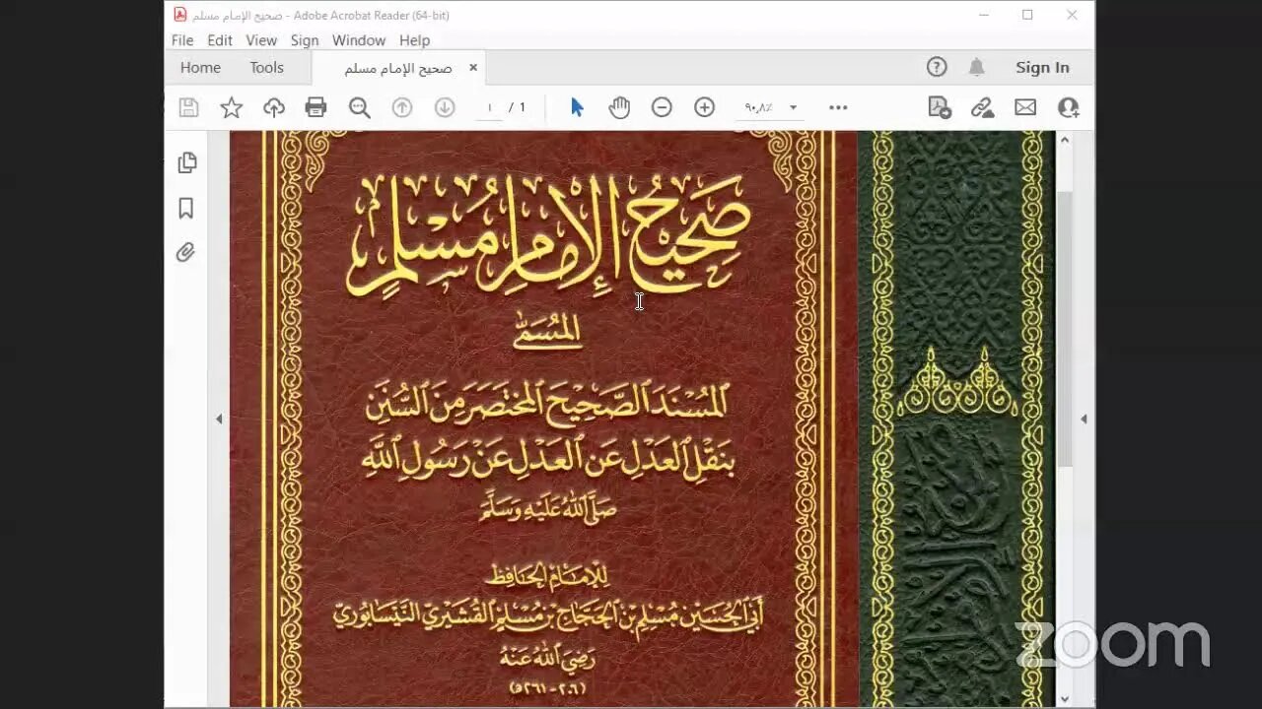Click the share with others icon
The image size is (1262, 709).
1069,107
